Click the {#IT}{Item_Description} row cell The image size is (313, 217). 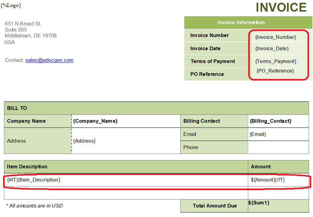[34, 180]
